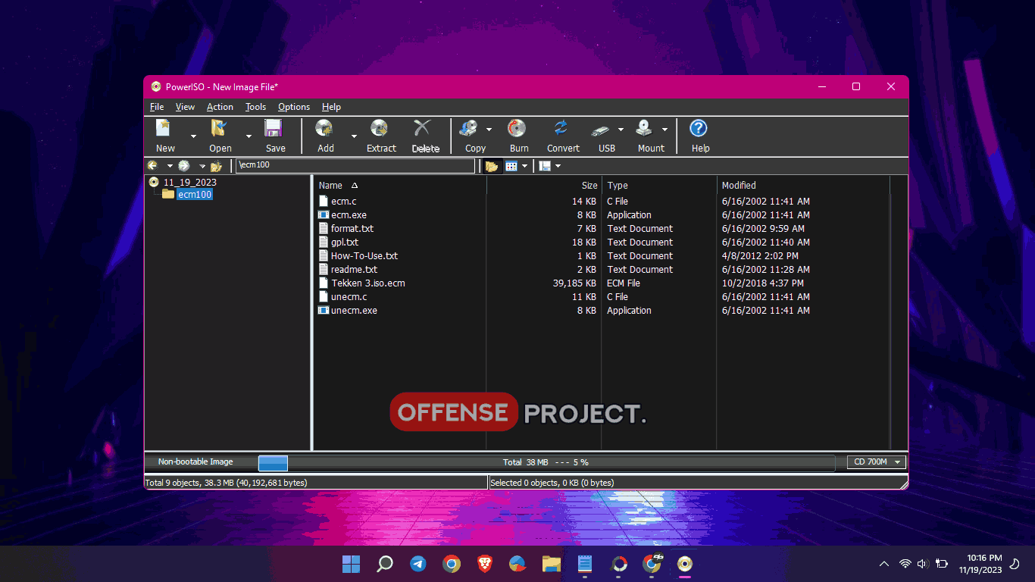Toggle the folder tree pane button
This screenshot has height=582, width=1035.
tap(492, 166)
